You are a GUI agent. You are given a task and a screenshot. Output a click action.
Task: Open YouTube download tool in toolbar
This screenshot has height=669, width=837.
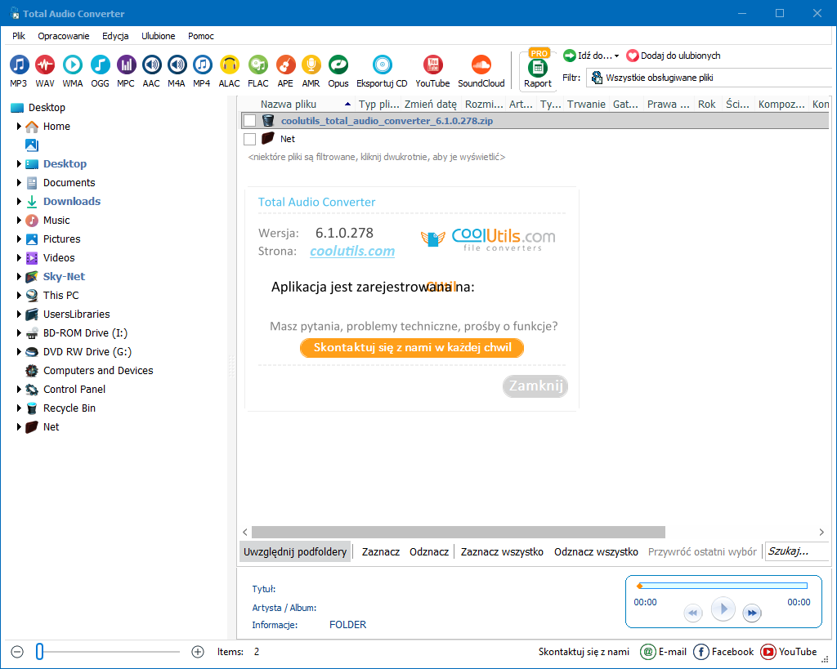(x=433, y=70)
